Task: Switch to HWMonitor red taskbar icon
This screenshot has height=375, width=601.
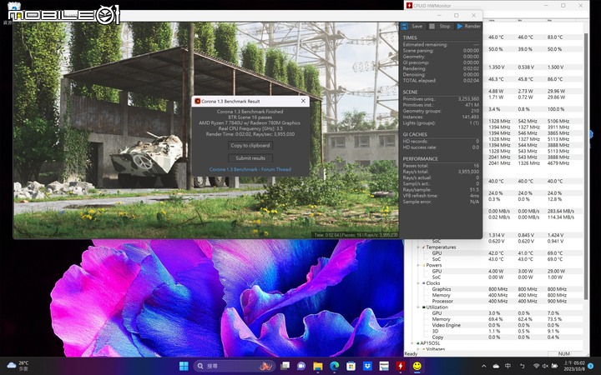Action: pos(400,366)
